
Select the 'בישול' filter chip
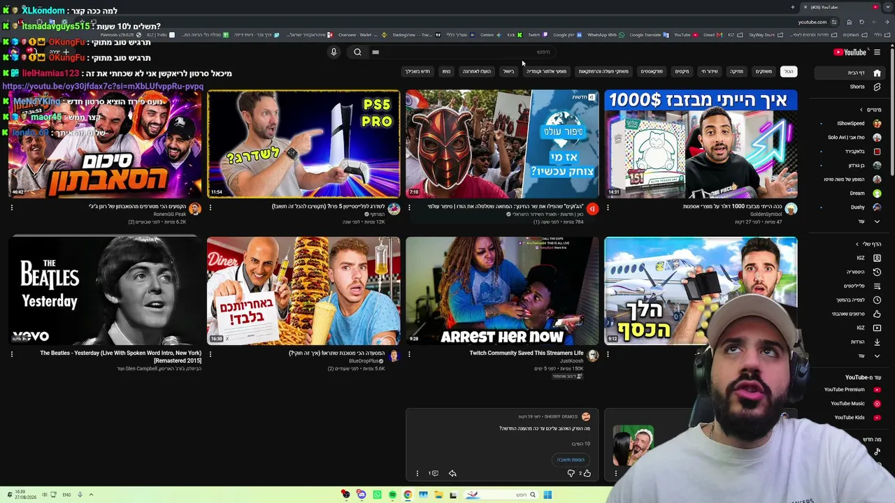click(508, 71)
